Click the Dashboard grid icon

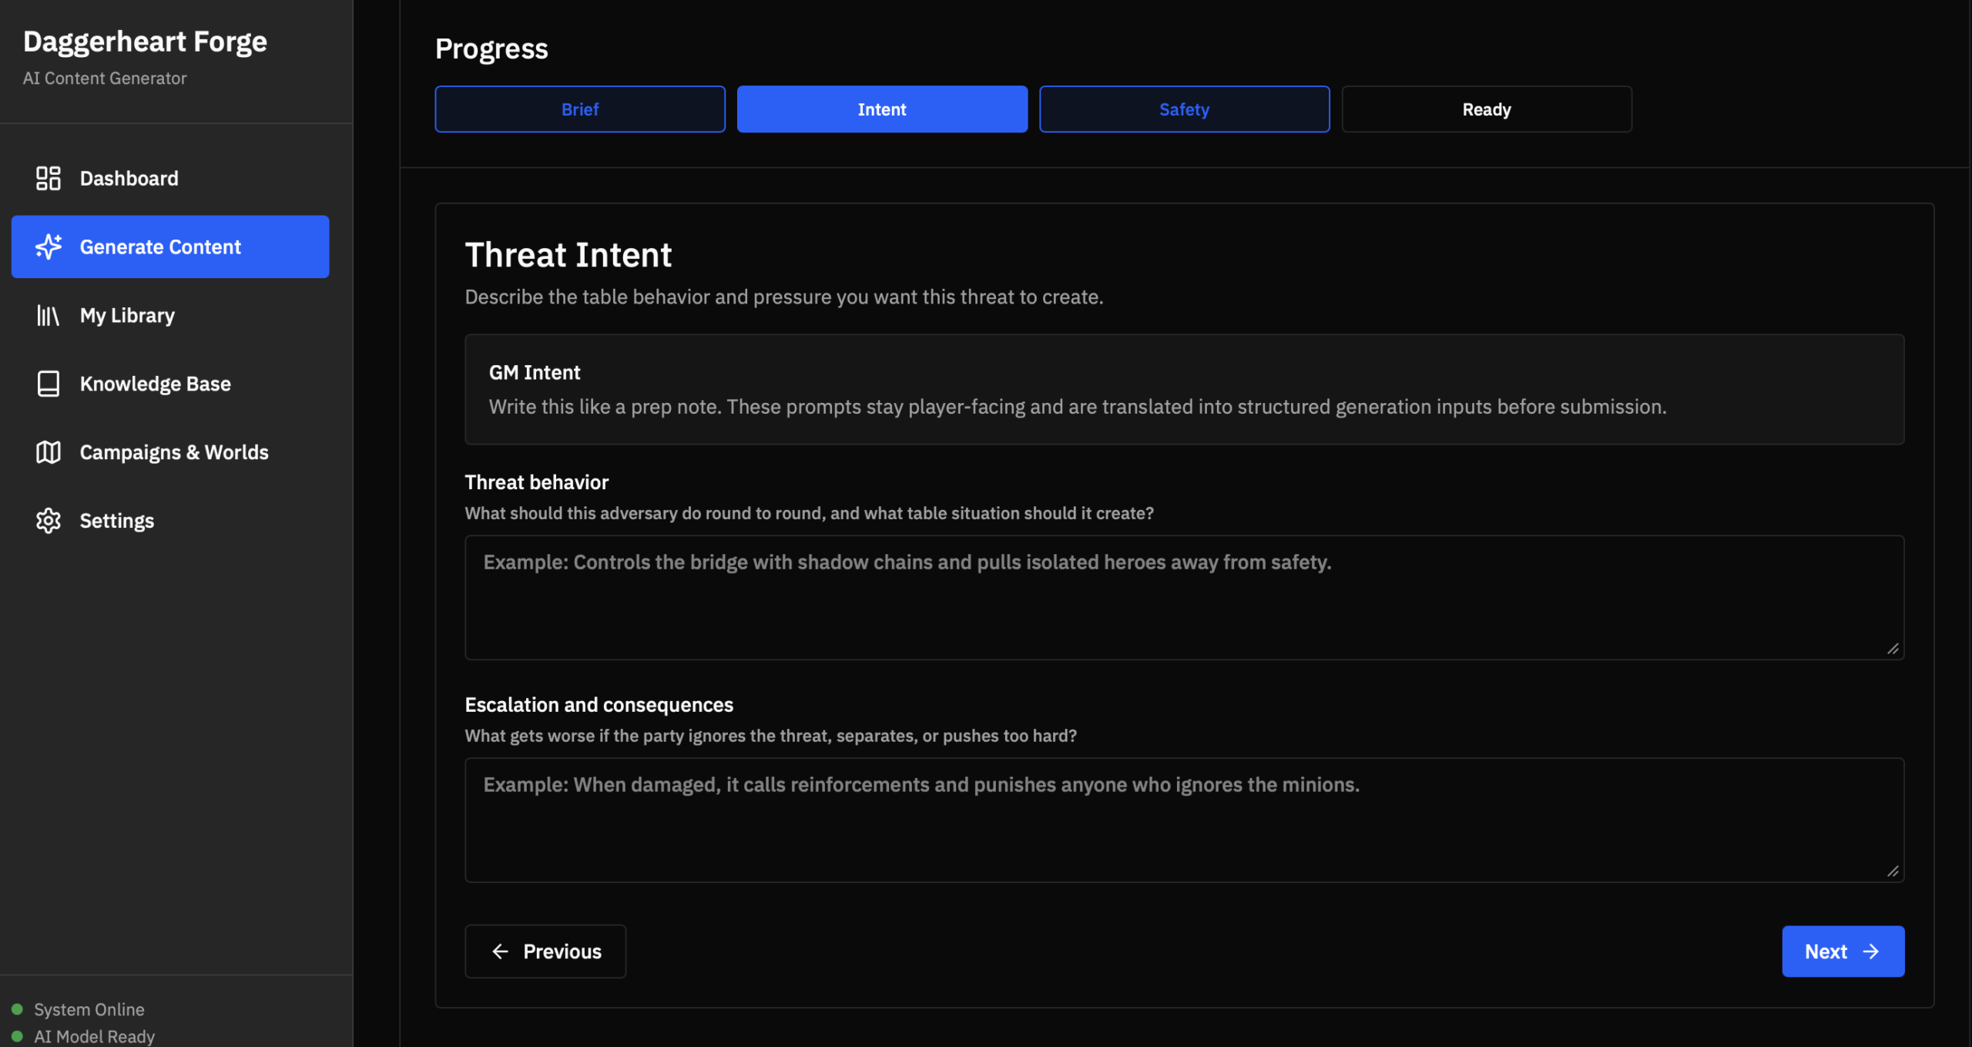click(x=49, y=178)
